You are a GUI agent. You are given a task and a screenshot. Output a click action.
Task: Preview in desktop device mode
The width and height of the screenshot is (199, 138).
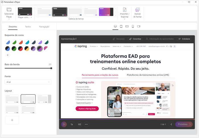point(115,26)
